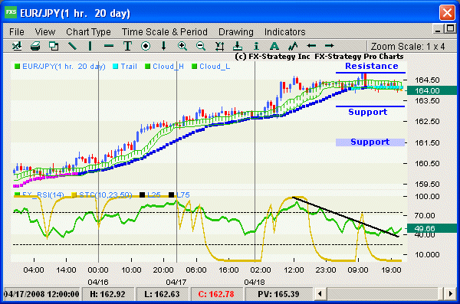Click the STC(10,23,50) indicator legend
This screenshot has width=460, height=304.
pyautogui.click(x=102, y=195)
